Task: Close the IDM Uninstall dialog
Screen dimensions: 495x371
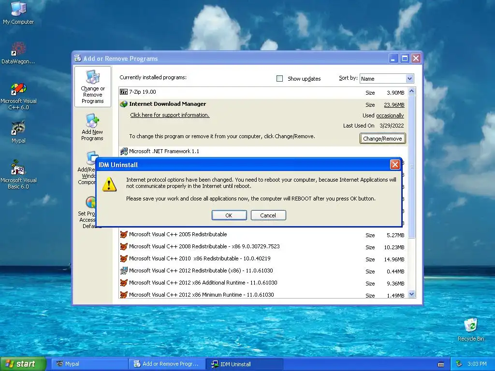Action: tap(395, 164)
